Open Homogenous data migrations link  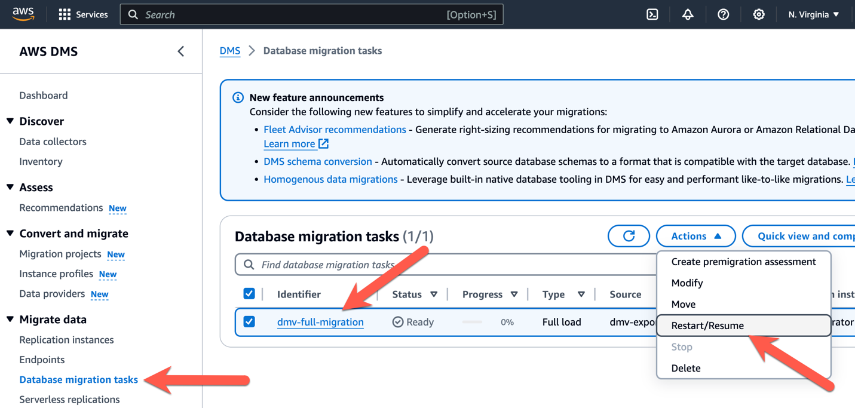[x=330, y=179]
